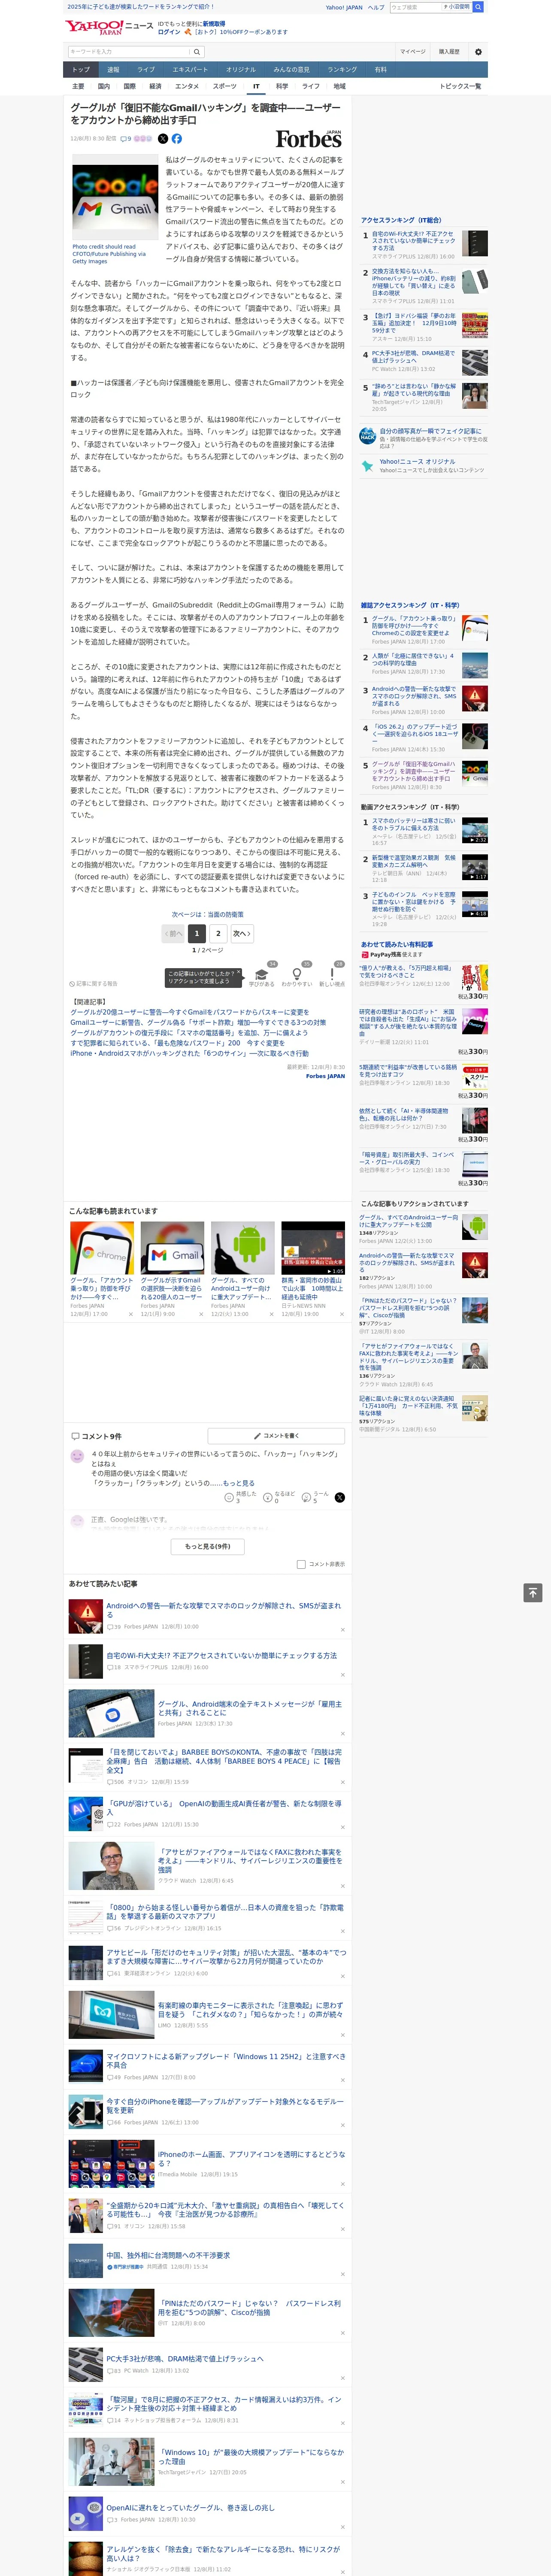Viewport: 551px width, 2576px height.
Task: Click もっと見る(9件) comments button
Action: coord(208,1546)
